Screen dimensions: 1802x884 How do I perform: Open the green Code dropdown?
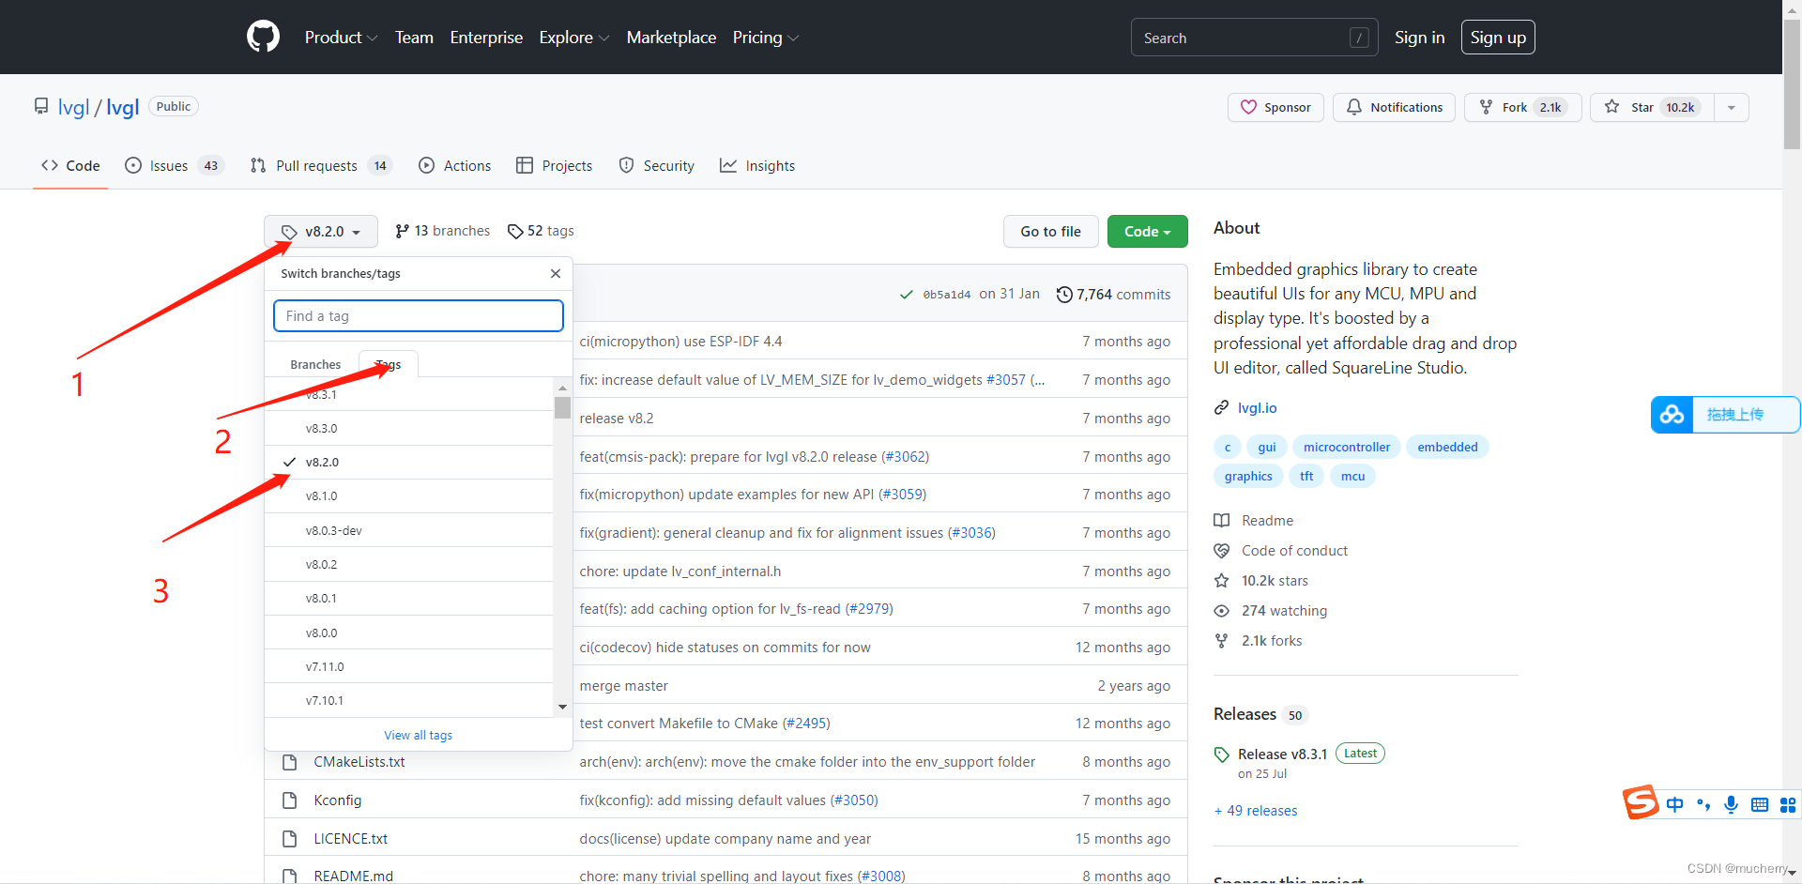1147,231
